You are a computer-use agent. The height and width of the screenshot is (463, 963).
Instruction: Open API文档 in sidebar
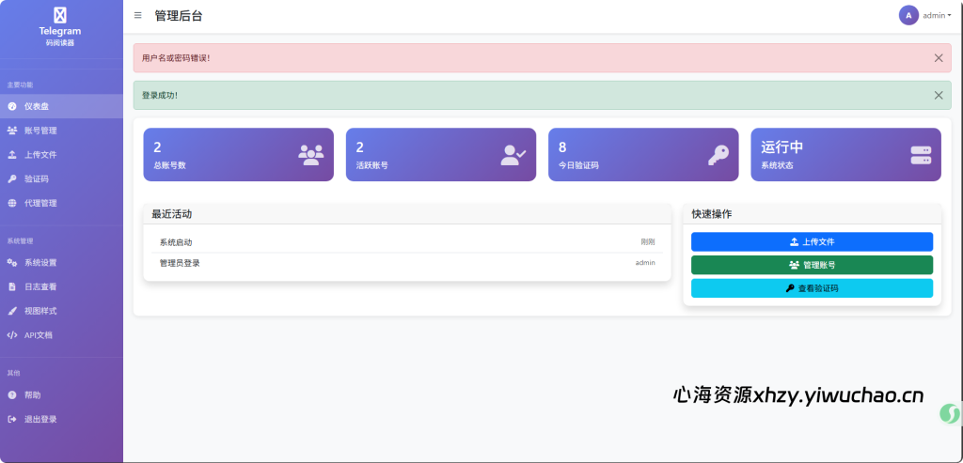[39, 335]
